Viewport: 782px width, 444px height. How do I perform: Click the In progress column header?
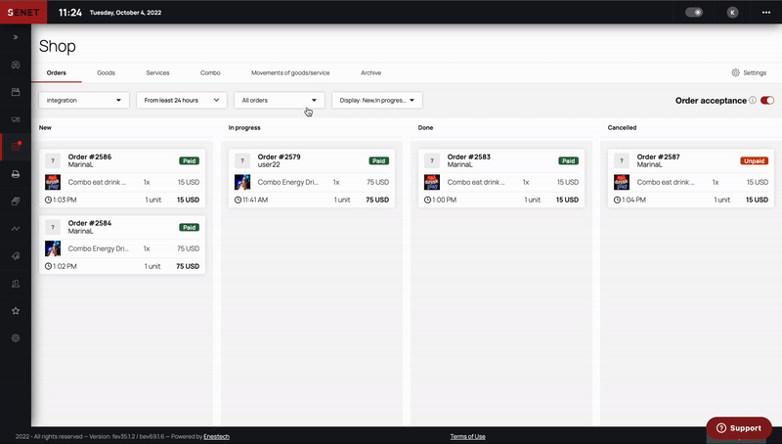pyautogui.click(x=244, y=128)
